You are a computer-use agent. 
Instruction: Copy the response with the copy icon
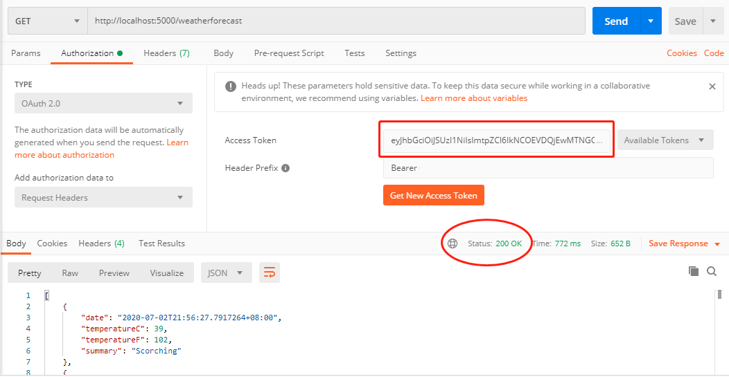click(x=693, y=271)
